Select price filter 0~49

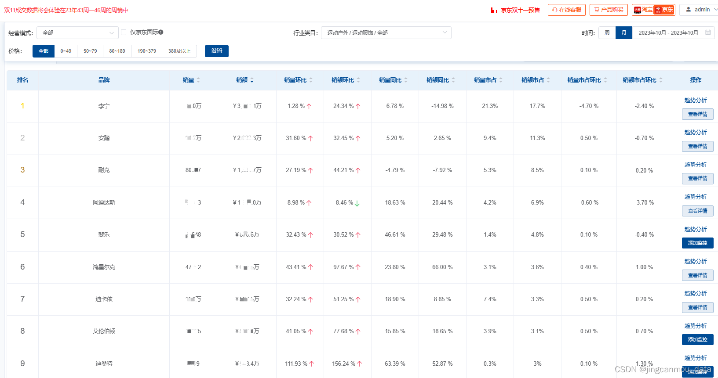(66, 51)
